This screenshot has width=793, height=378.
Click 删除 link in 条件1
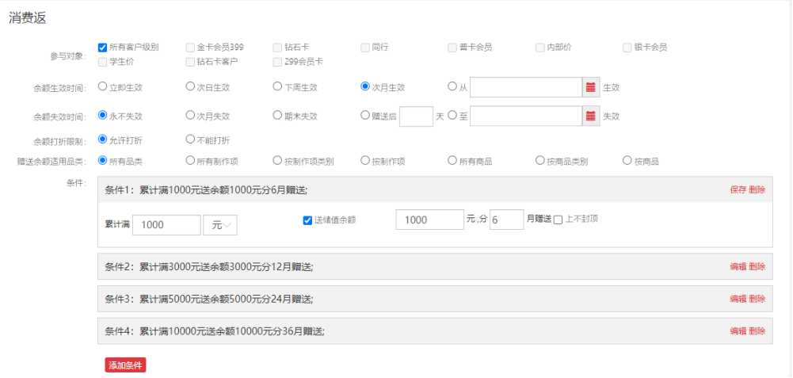pos(757,189)
